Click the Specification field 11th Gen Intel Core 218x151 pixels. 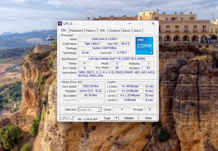[117, 59]
